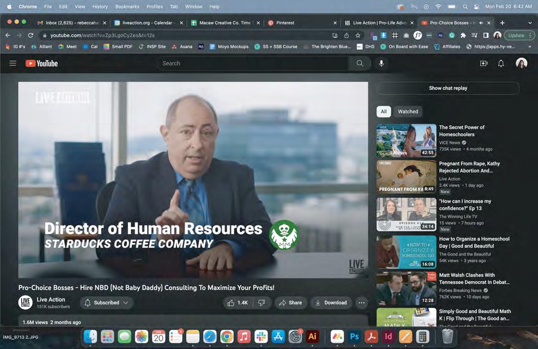This screenshot has width=538, height=349.
Task: Select the Watched filter chip
Action: click(x=408, y=112)
